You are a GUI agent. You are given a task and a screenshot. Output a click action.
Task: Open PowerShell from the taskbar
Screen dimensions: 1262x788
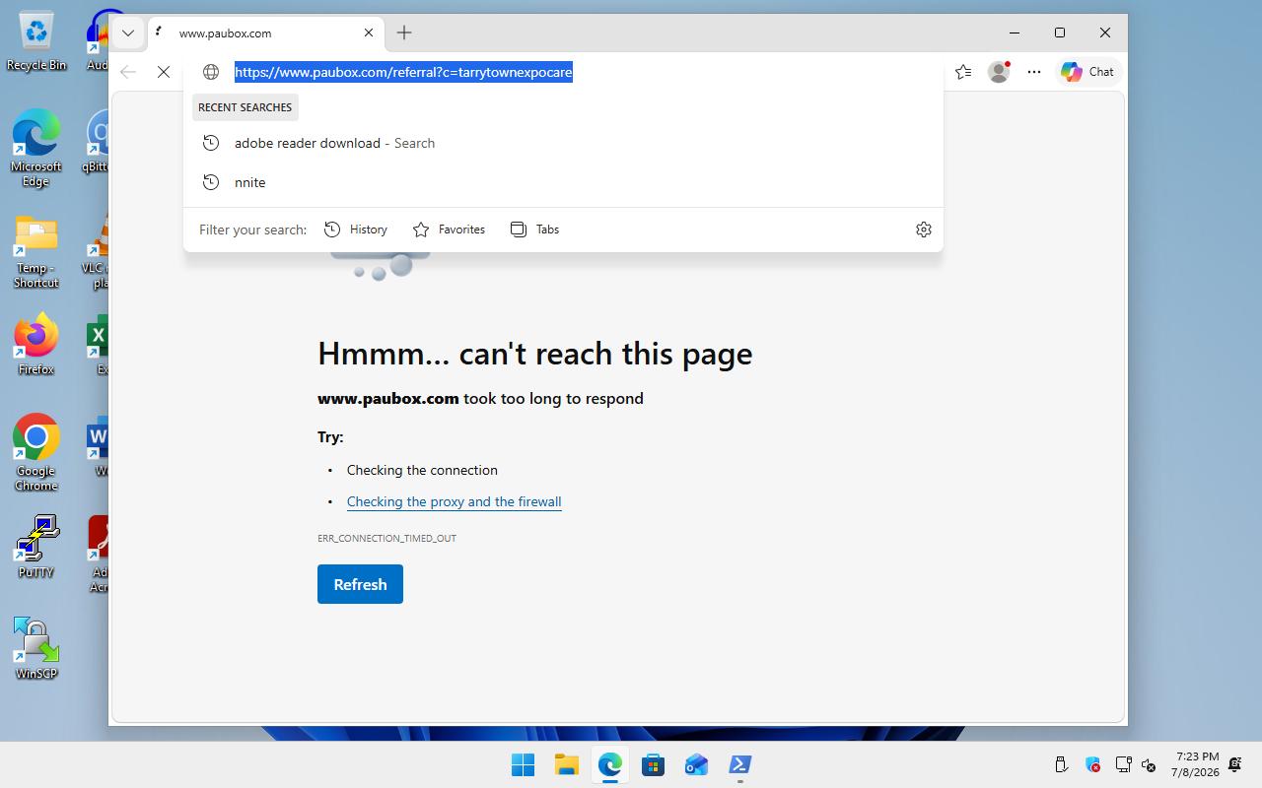pyautogui.click(x=739, y=764)
